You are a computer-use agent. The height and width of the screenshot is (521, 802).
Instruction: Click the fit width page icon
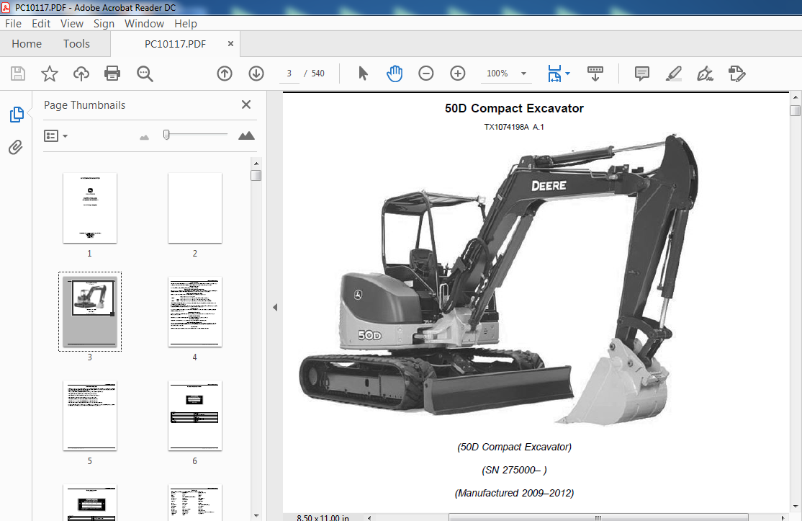point(554,74)
